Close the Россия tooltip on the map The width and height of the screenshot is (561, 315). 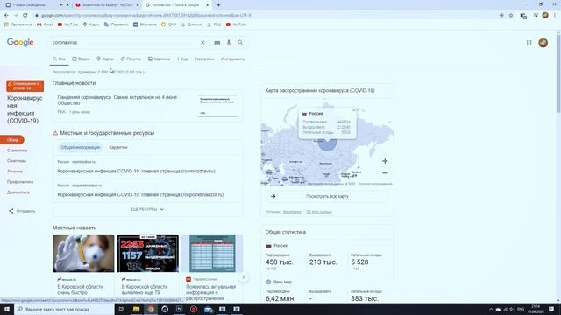coord(353,110)
